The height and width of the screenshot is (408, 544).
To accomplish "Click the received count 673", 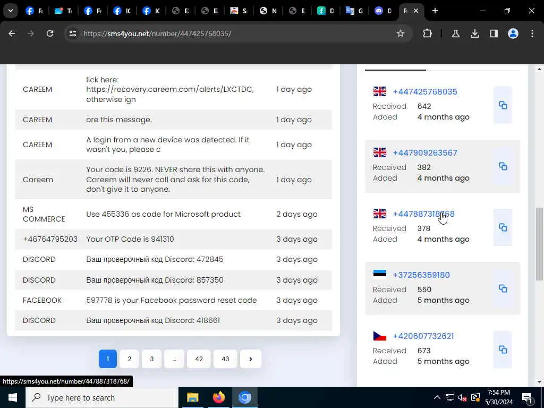I will (x=423, y=351).
